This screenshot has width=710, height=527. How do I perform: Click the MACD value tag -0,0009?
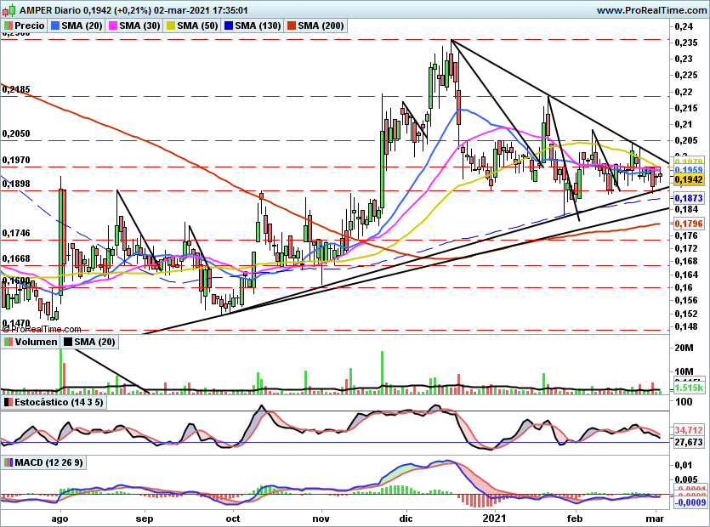coord(690,502)
